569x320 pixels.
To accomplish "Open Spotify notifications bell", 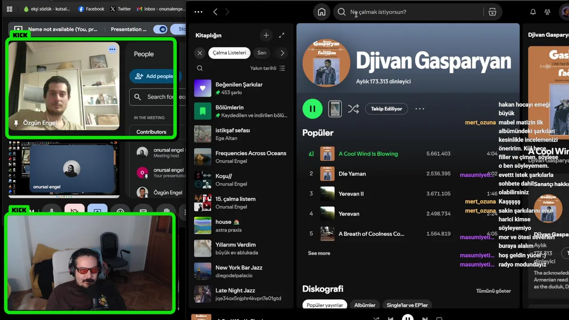I will tap(533, 12).
